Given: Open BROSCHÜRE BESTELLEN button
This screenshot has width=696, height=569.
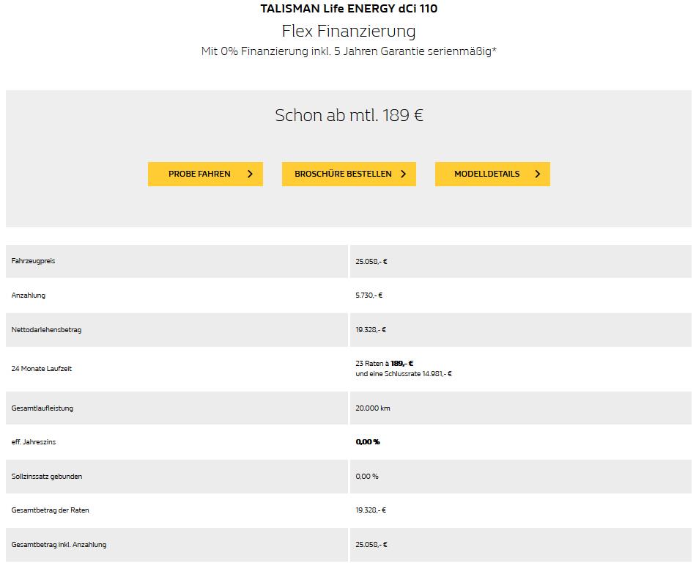Looking at the screenshot, I should (349, 174).
